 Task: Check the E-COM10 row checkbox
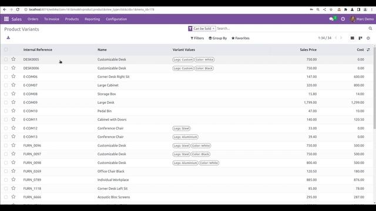coord(6,111)
